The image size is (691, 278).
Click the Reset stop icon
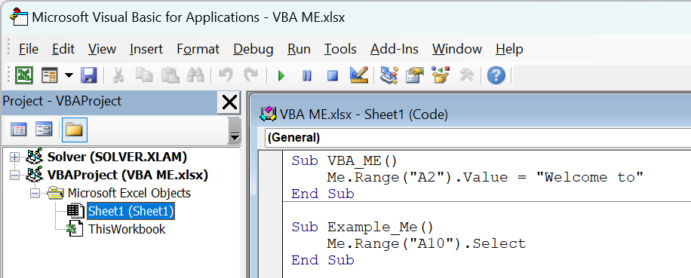click(x=332, y=75)
